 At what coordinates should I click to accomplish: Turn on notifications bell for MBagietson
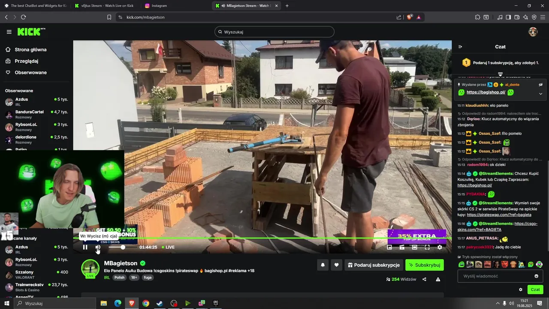point(323,265)
